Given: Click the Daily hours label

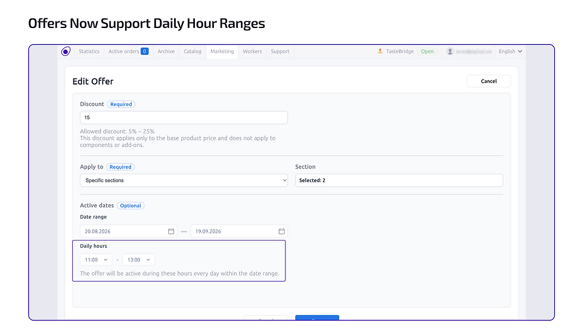Looking at the screenshot, I should [94, 246].
